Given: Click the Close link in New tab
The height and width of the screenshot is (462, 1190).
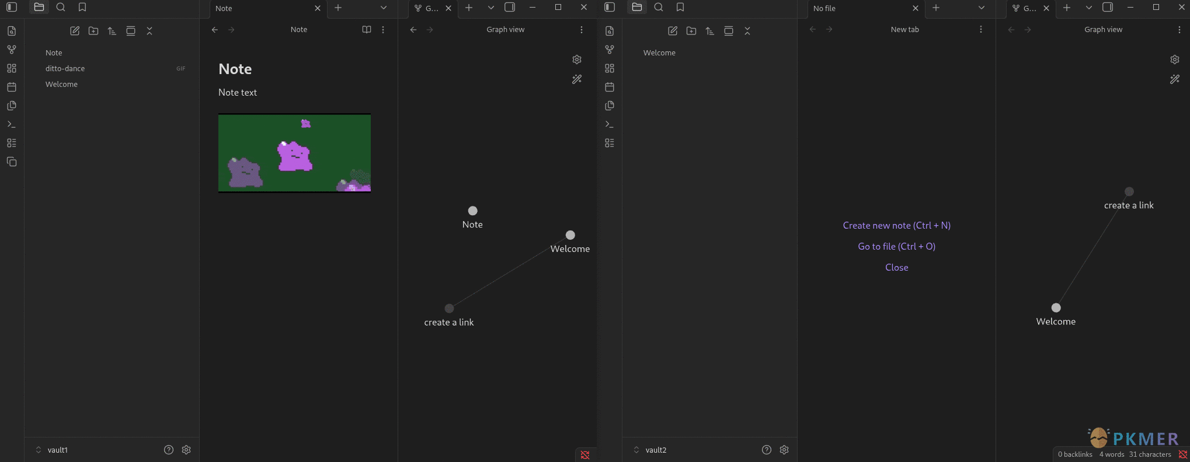Looking at the screenshot, I should [897, 268].
